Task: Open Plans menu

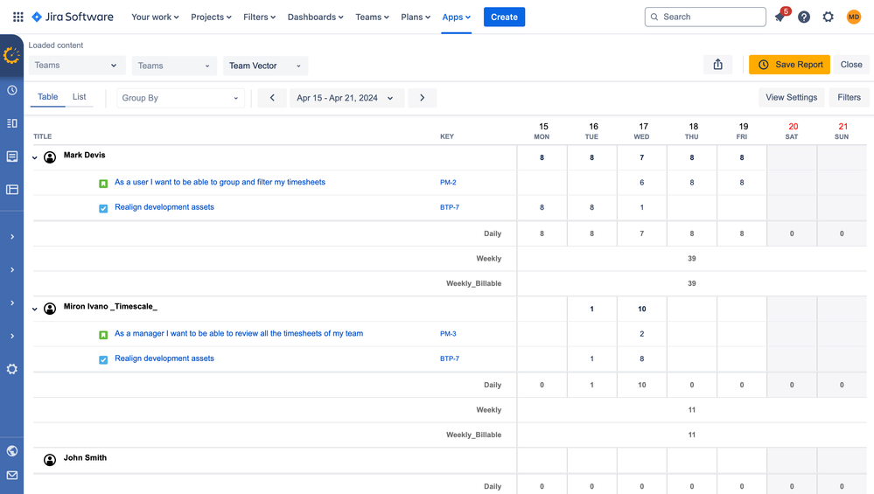Action: (x=416, y=17)
